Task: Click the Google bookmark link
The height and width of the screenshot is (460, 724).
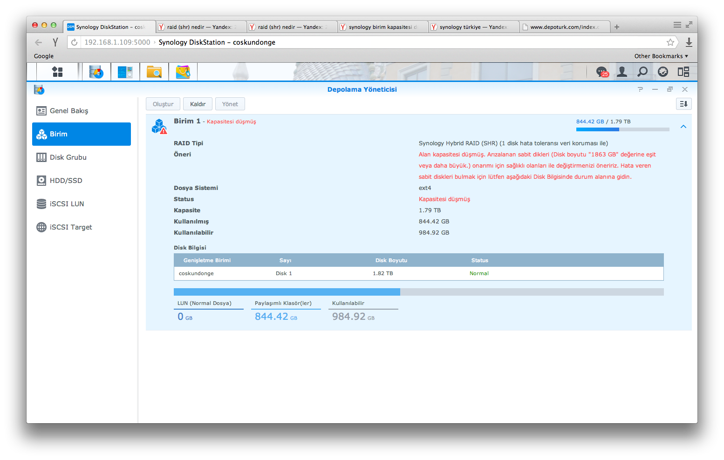Action: [44, 56]
